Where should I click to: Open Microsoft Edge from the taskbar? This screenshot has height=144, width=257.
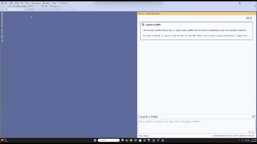coord(136,140)
